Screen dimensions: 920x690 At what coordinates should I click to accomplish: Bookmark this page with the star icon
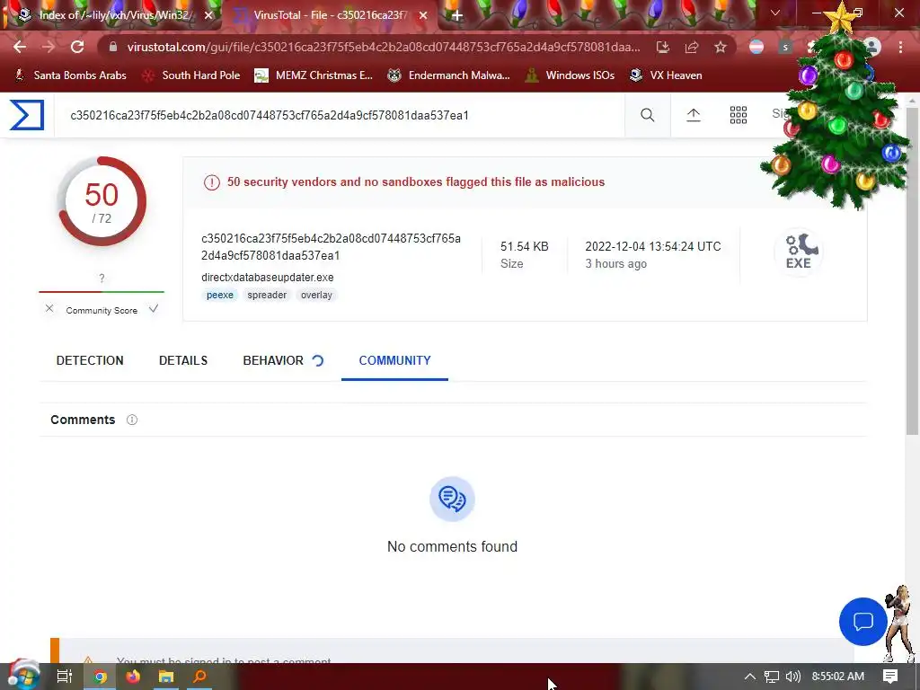[721, 47]
